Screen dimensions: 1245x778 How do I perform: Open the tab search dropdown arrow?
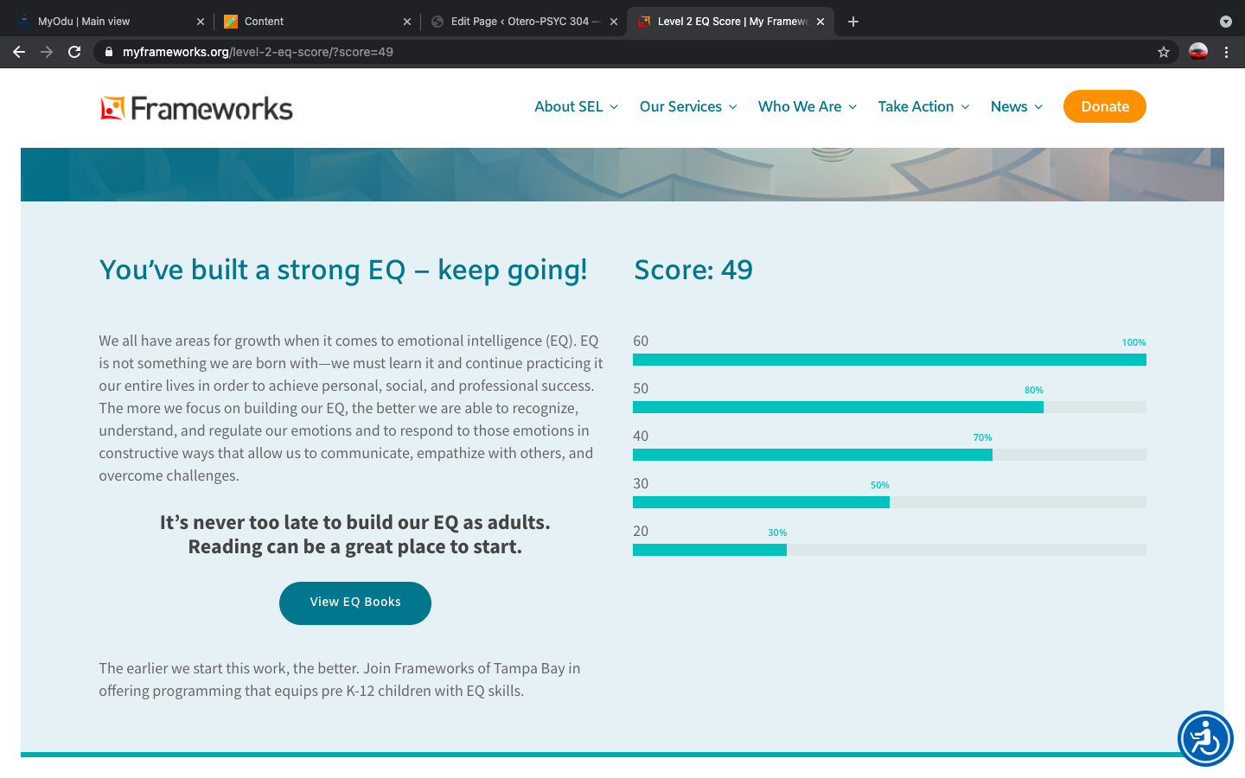[1225, 22]
